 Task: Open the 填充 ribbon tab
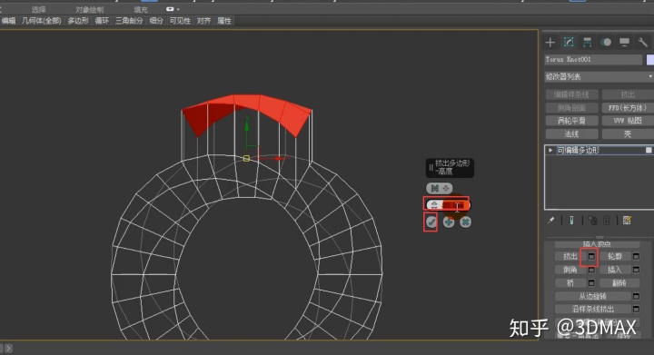click(141, 9)
